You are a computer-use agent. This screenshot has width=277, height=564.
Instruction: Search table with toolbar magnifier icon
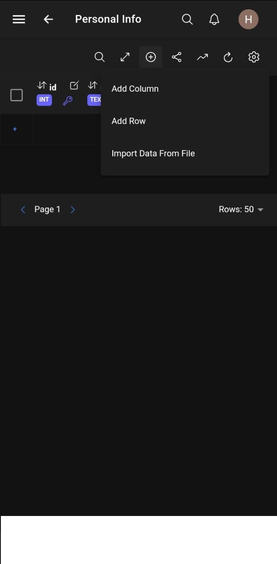click(x=100, y=57)
